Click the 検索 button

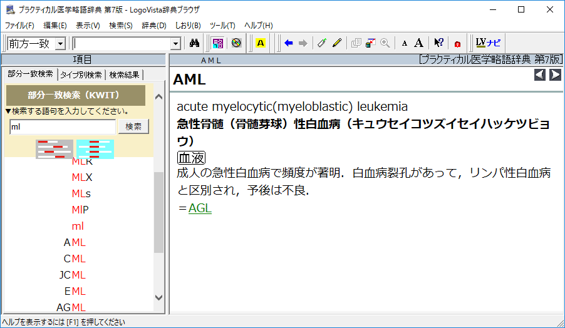(133, 126)
